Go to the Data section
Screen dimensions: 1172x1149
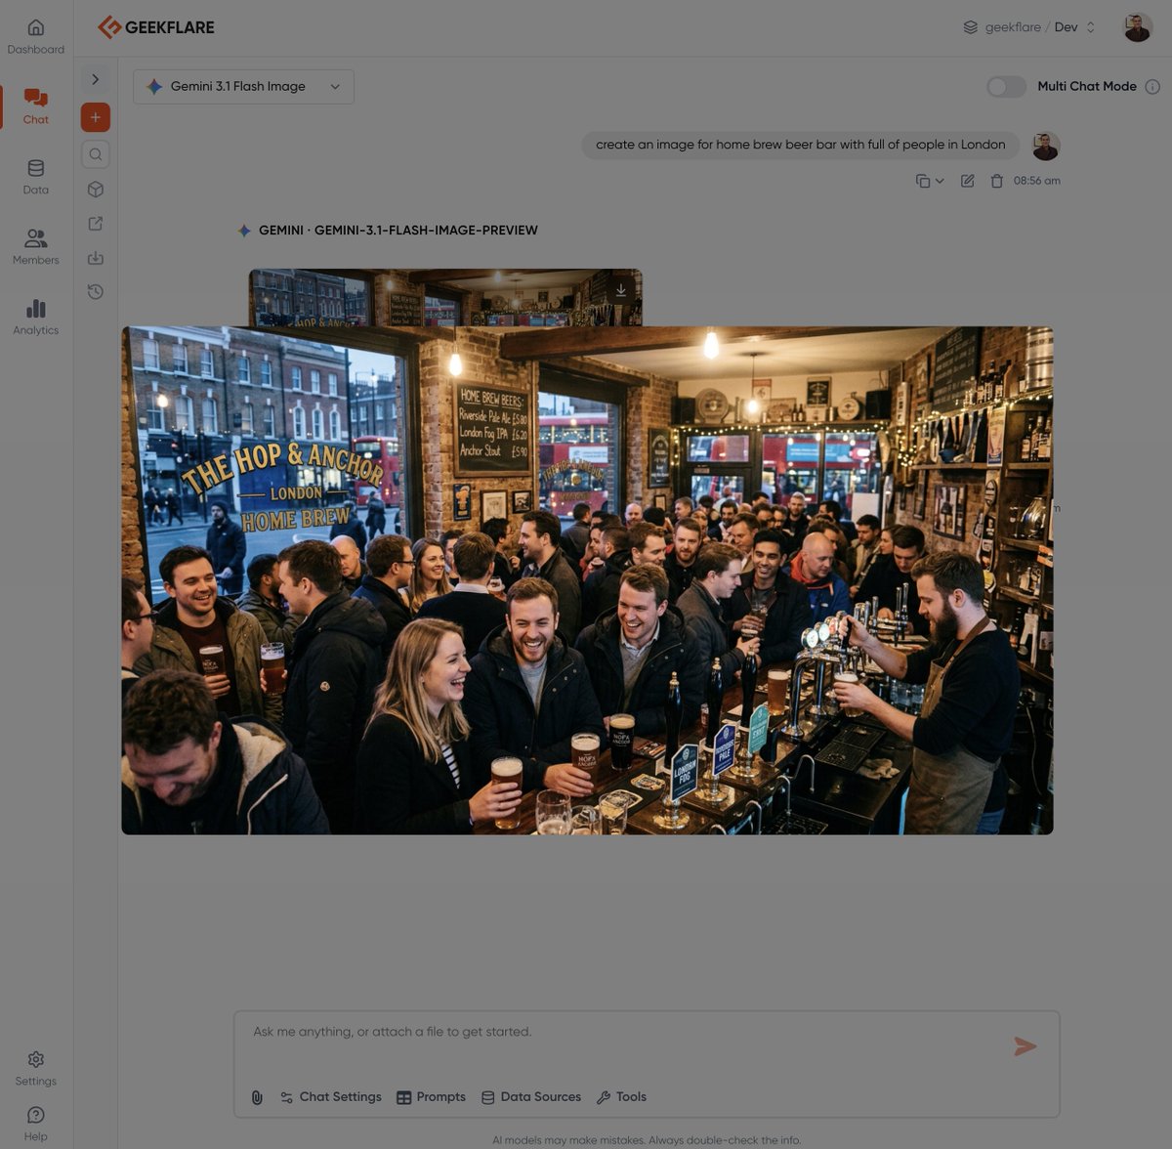pyautogui.click(x=36, y=177)
